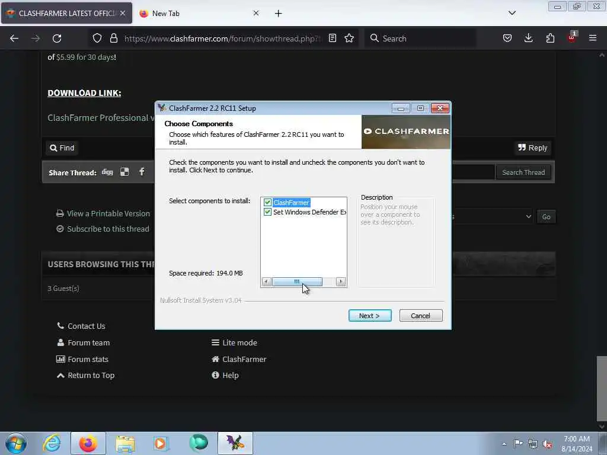
Task: Launch Internet Explorer from the taskbar
Action: point(52,443)
